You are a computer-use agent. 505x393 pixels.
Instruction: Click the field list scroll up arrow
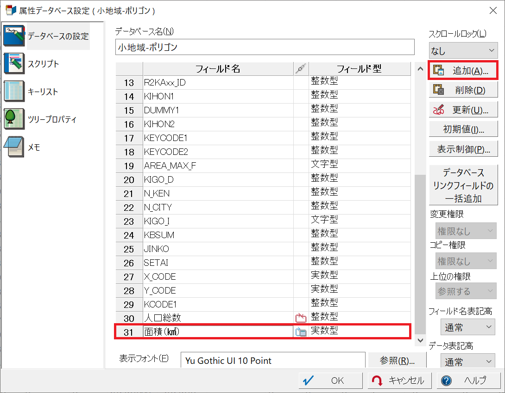[x=420, y=69]
